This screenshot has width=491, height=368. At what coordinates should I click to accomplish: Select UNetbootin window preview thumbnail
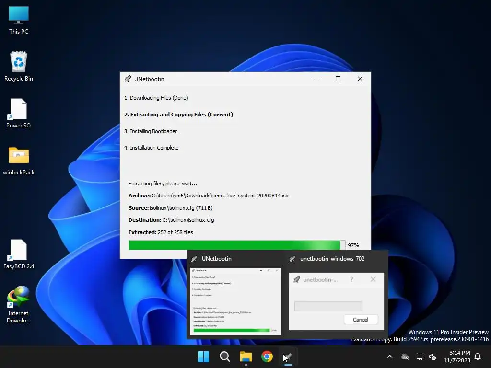[x=236, y=301]
